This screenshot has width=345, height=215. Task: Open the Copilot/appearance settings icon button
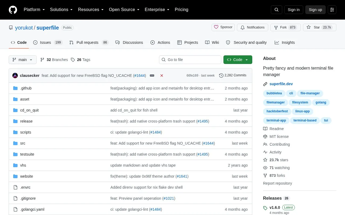332,10
